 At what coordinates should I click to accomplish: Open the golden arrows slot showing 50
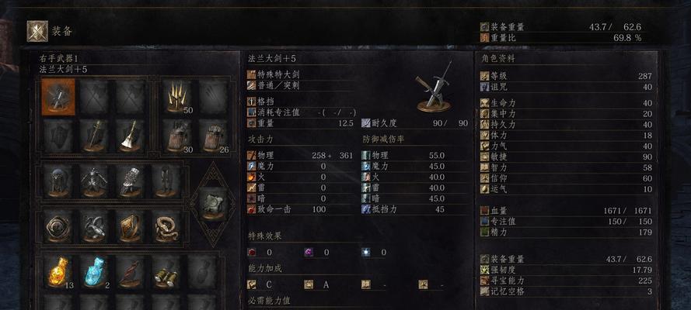pos(177,97)
